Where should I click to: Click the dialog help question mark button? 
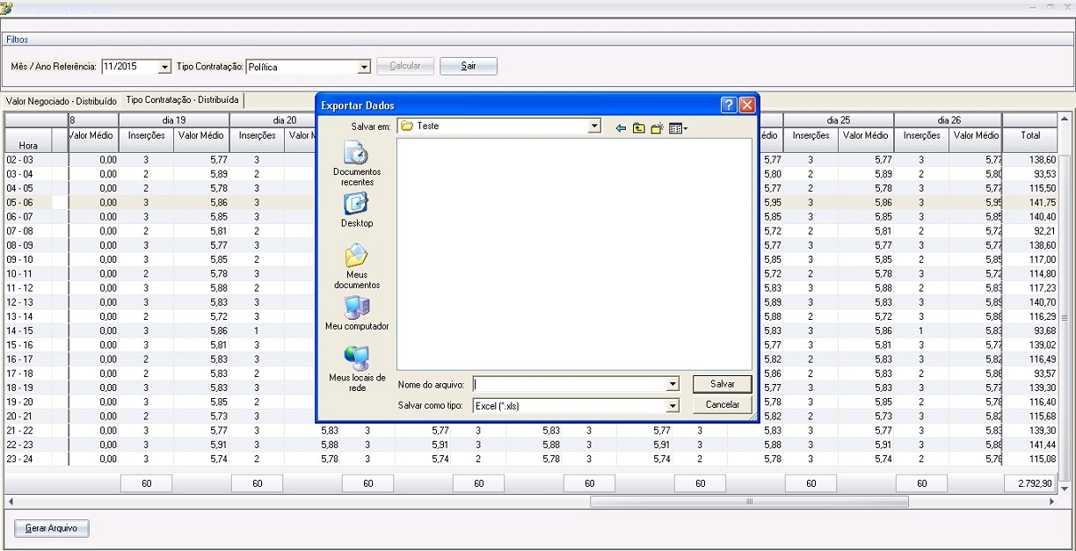click(x=729, y=105)
